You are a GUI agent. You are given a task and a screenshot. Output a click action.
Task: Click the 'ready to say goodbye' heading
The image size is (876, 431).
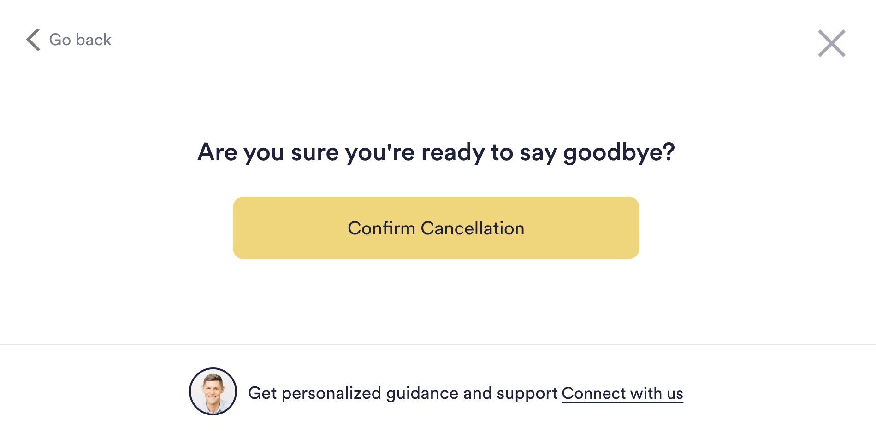(436, 152)
